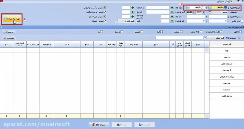Click the شماره فاکتور column header

[x=187, y=44]
